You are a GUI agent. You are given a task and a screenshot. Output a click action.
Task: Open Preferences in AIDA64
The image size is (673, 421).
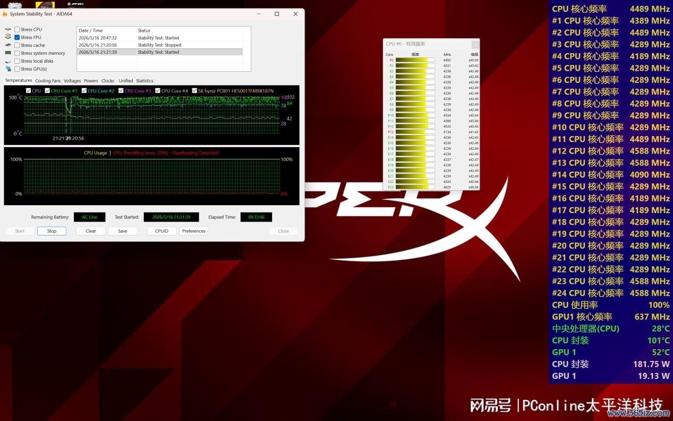pos(194,231)
